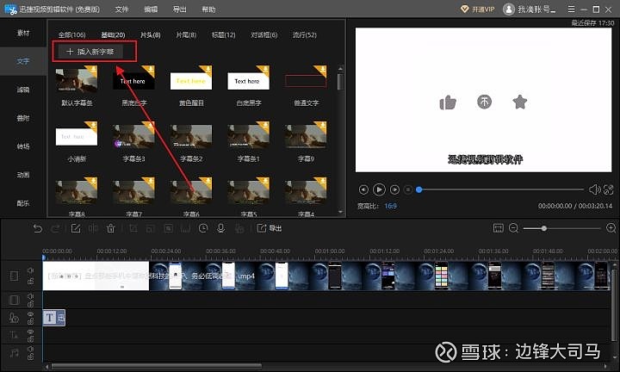Stop preview playback
Image resolution: width=620 pixels, height=372 pixels.
408,189
